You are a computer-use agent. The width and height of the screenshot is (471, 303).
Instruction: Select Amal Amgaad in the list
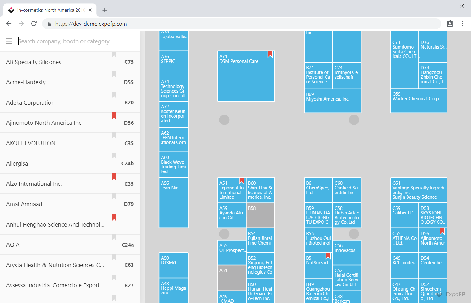(70, 204)
